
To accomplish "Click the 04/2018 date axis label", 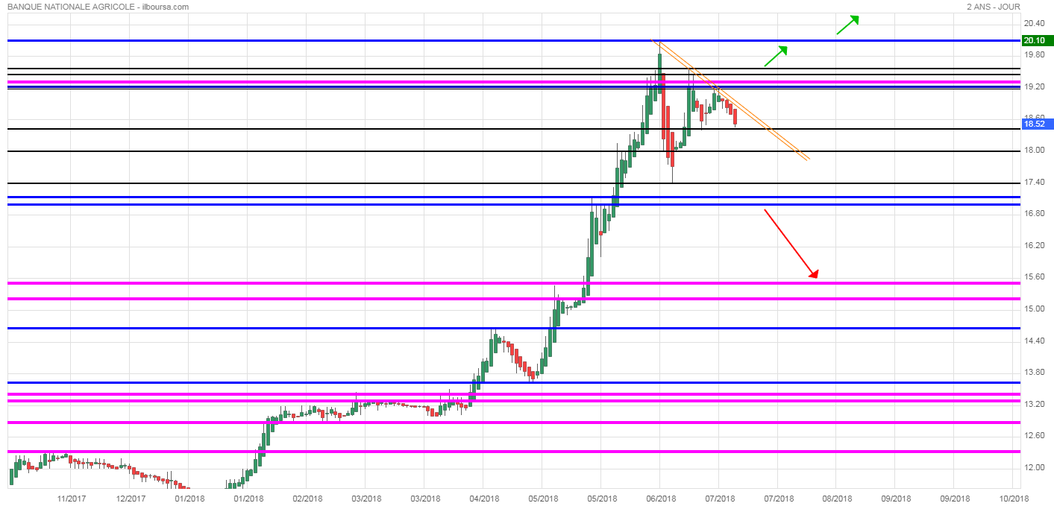I will [x=484, y=498].
